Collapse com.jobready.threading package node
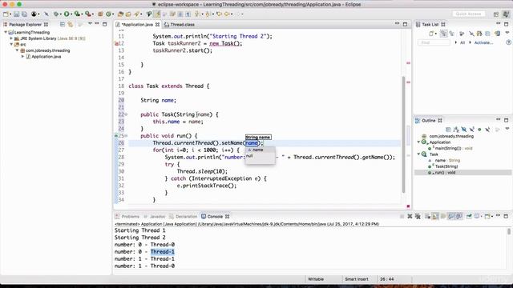The width and height of the screenshot is (513, 288). (x=18, y=50)
